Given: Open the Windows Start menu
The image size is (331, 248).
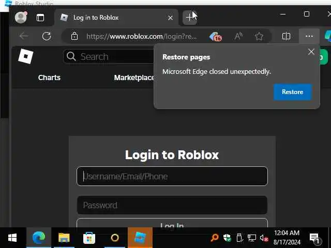Looking at the screenshot, I should [12, 238].
